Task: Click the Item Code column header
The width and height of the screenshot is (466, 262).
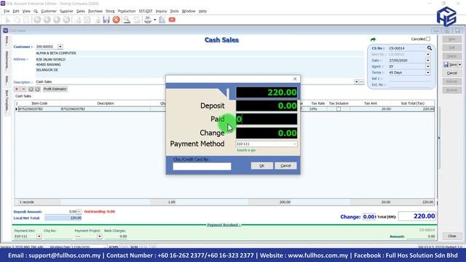Action: coord(39,103)
